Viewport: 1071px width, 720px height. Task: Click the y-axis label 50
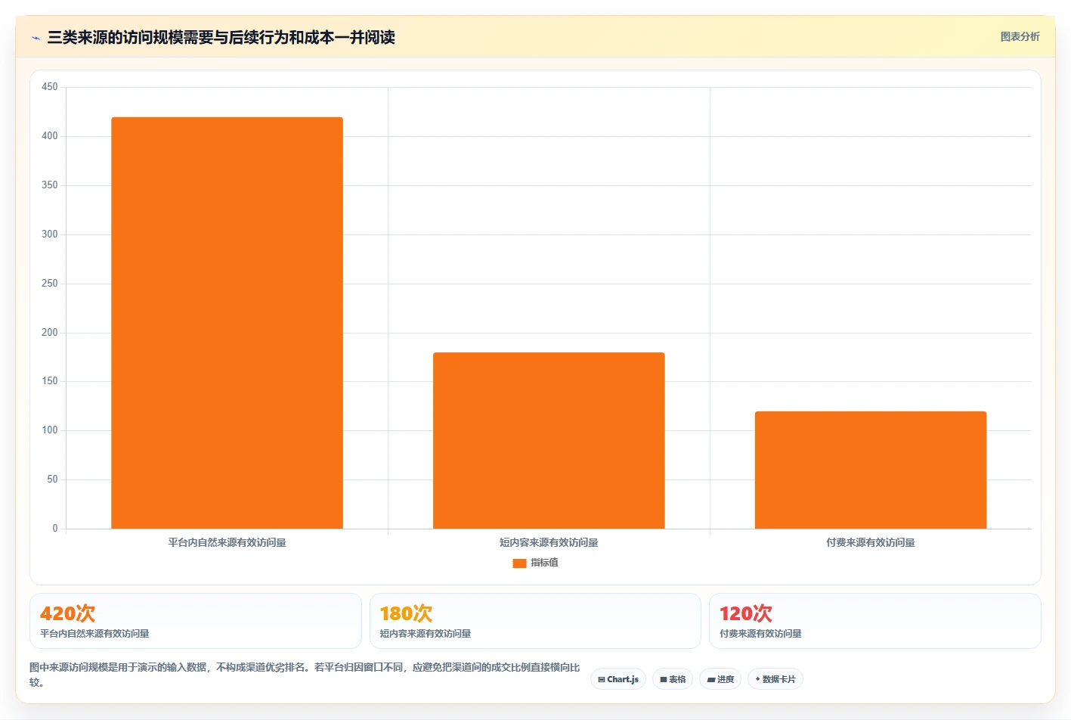click(x=52, y=479)
